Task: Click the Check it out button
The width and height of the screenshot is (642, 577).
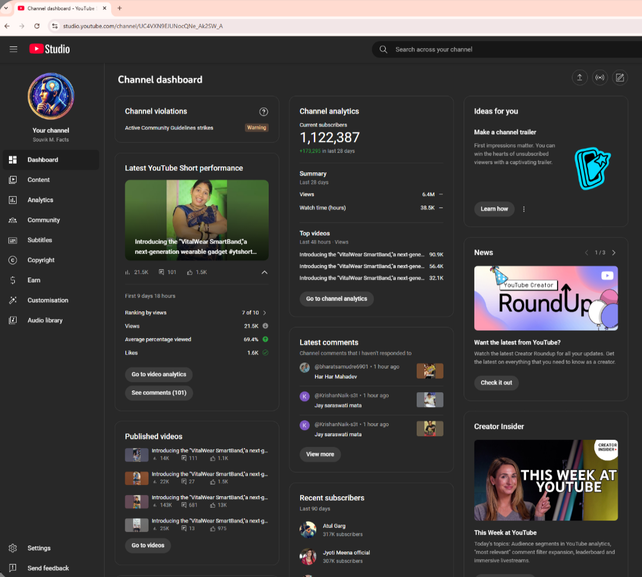Action: coord(496,383)
